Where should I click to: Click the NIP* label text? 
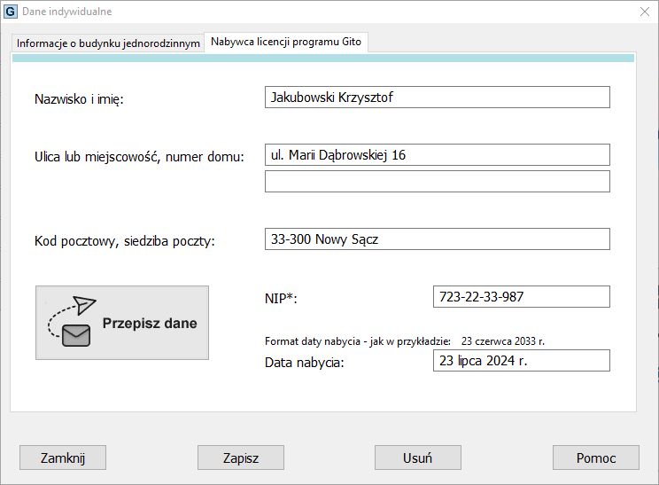pos(281,299)
